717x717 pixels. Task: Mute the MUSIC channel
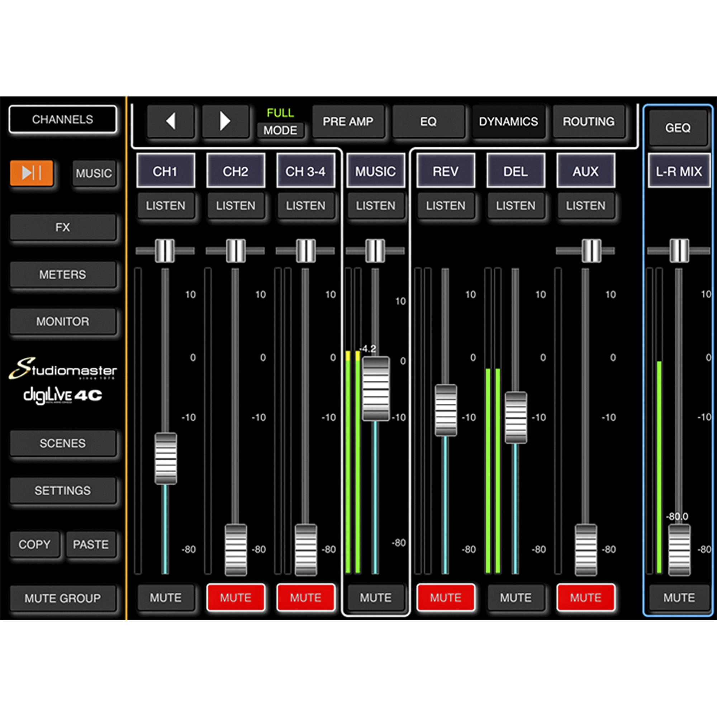[x=376, y=598]
